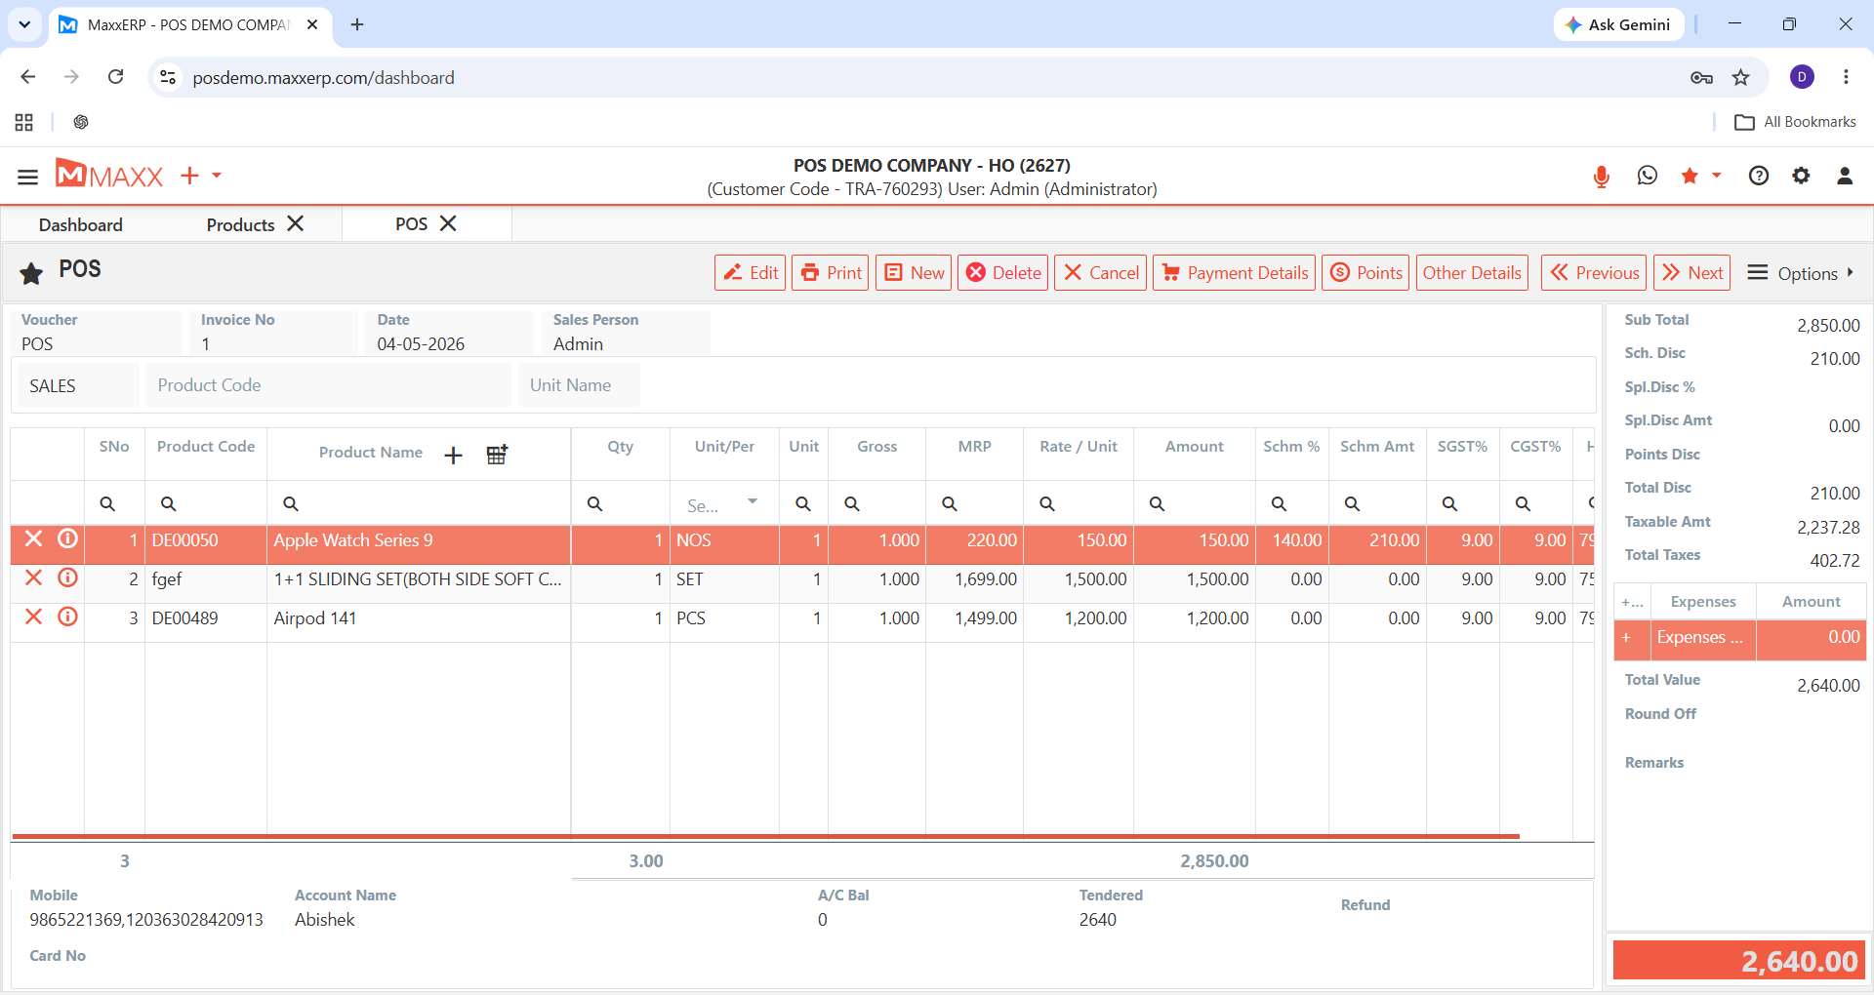Open the help question mark icon
The height and width of the screenshot is (995, 1874).
click(1759, 176)
